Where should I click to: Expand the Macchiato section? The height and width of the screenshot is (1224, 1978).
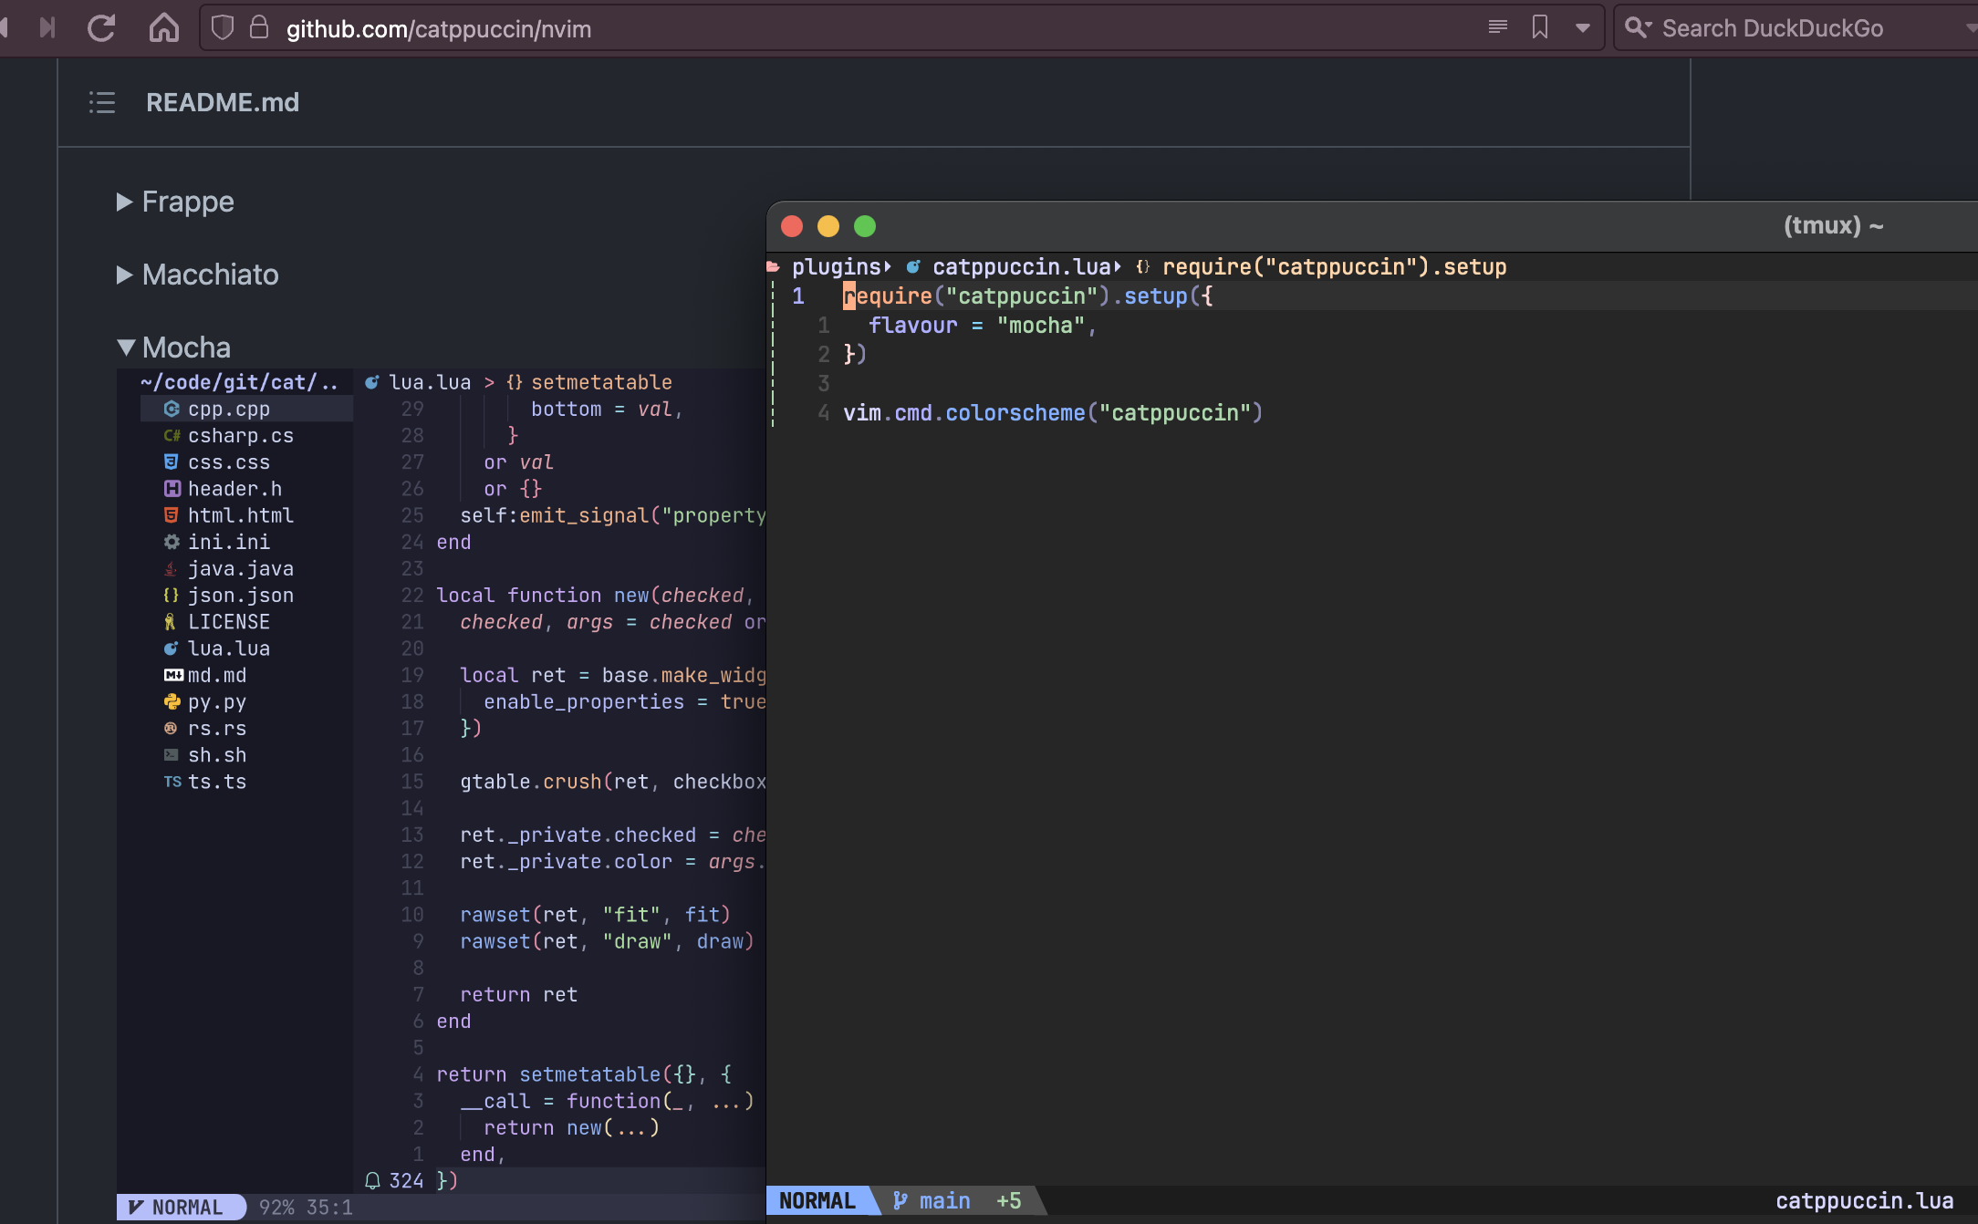(x=197, y=275)
